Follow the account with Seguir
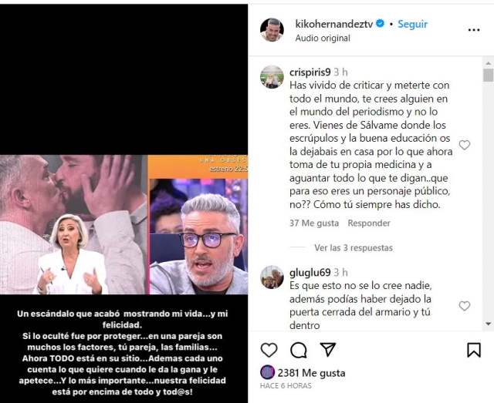494x403 pixels. tap(412, 24)
